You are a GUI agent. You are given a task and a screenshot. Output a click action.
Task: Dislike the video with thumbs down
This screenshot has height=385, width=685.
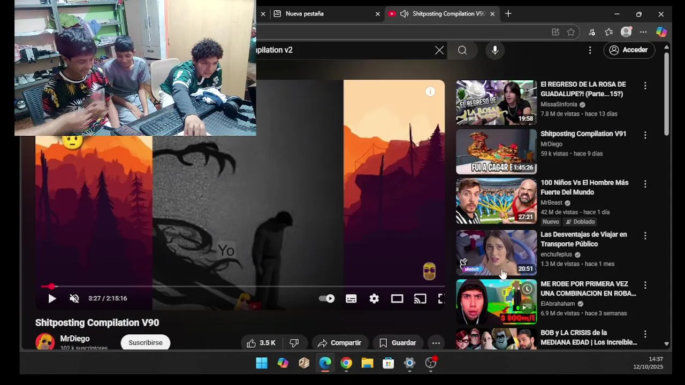coord(294,343)
